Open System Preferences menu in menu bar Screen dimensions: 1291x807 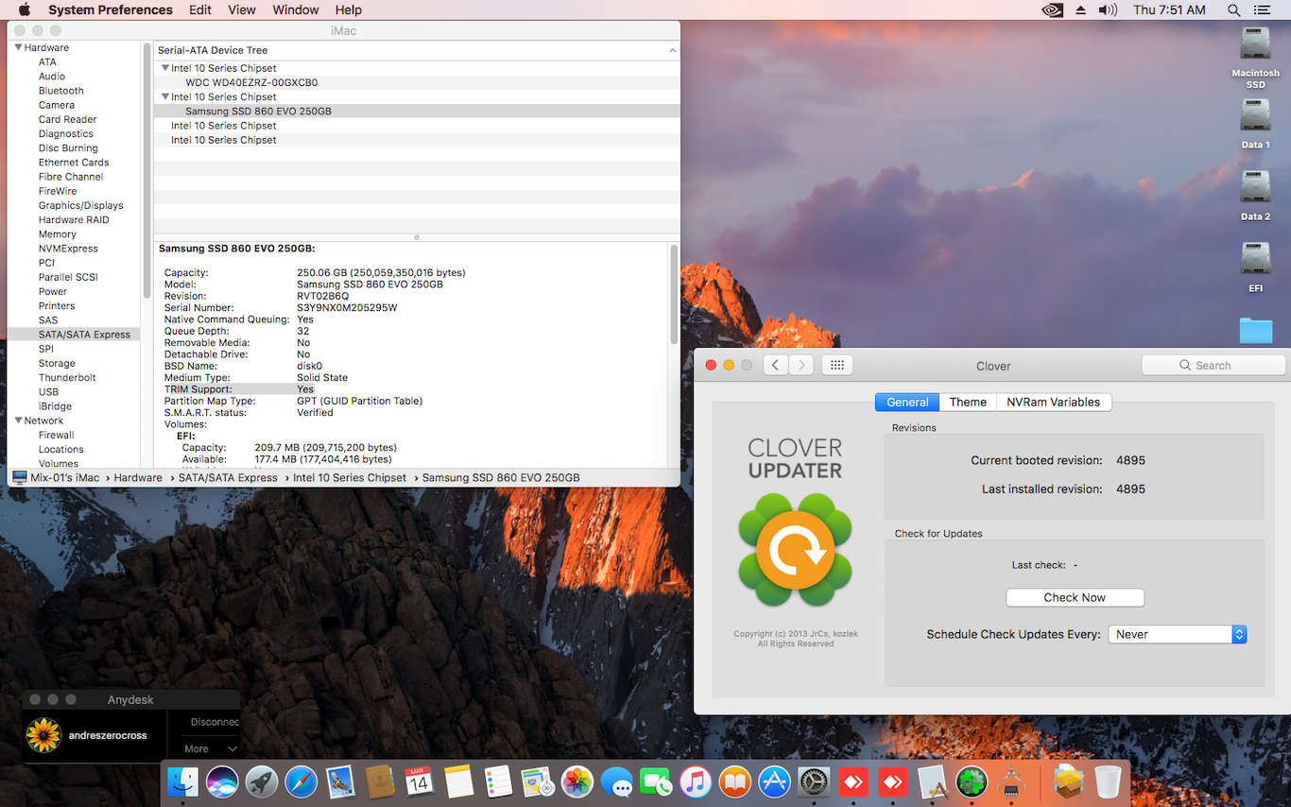(111, 9)
